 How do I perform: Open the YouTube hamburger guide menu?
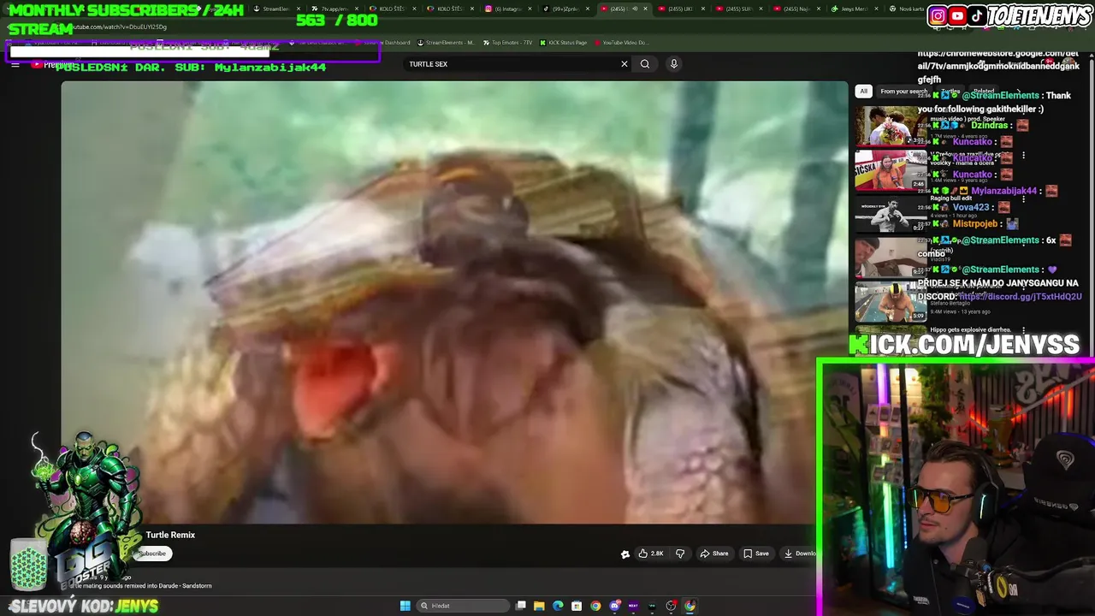pos(15,64)
